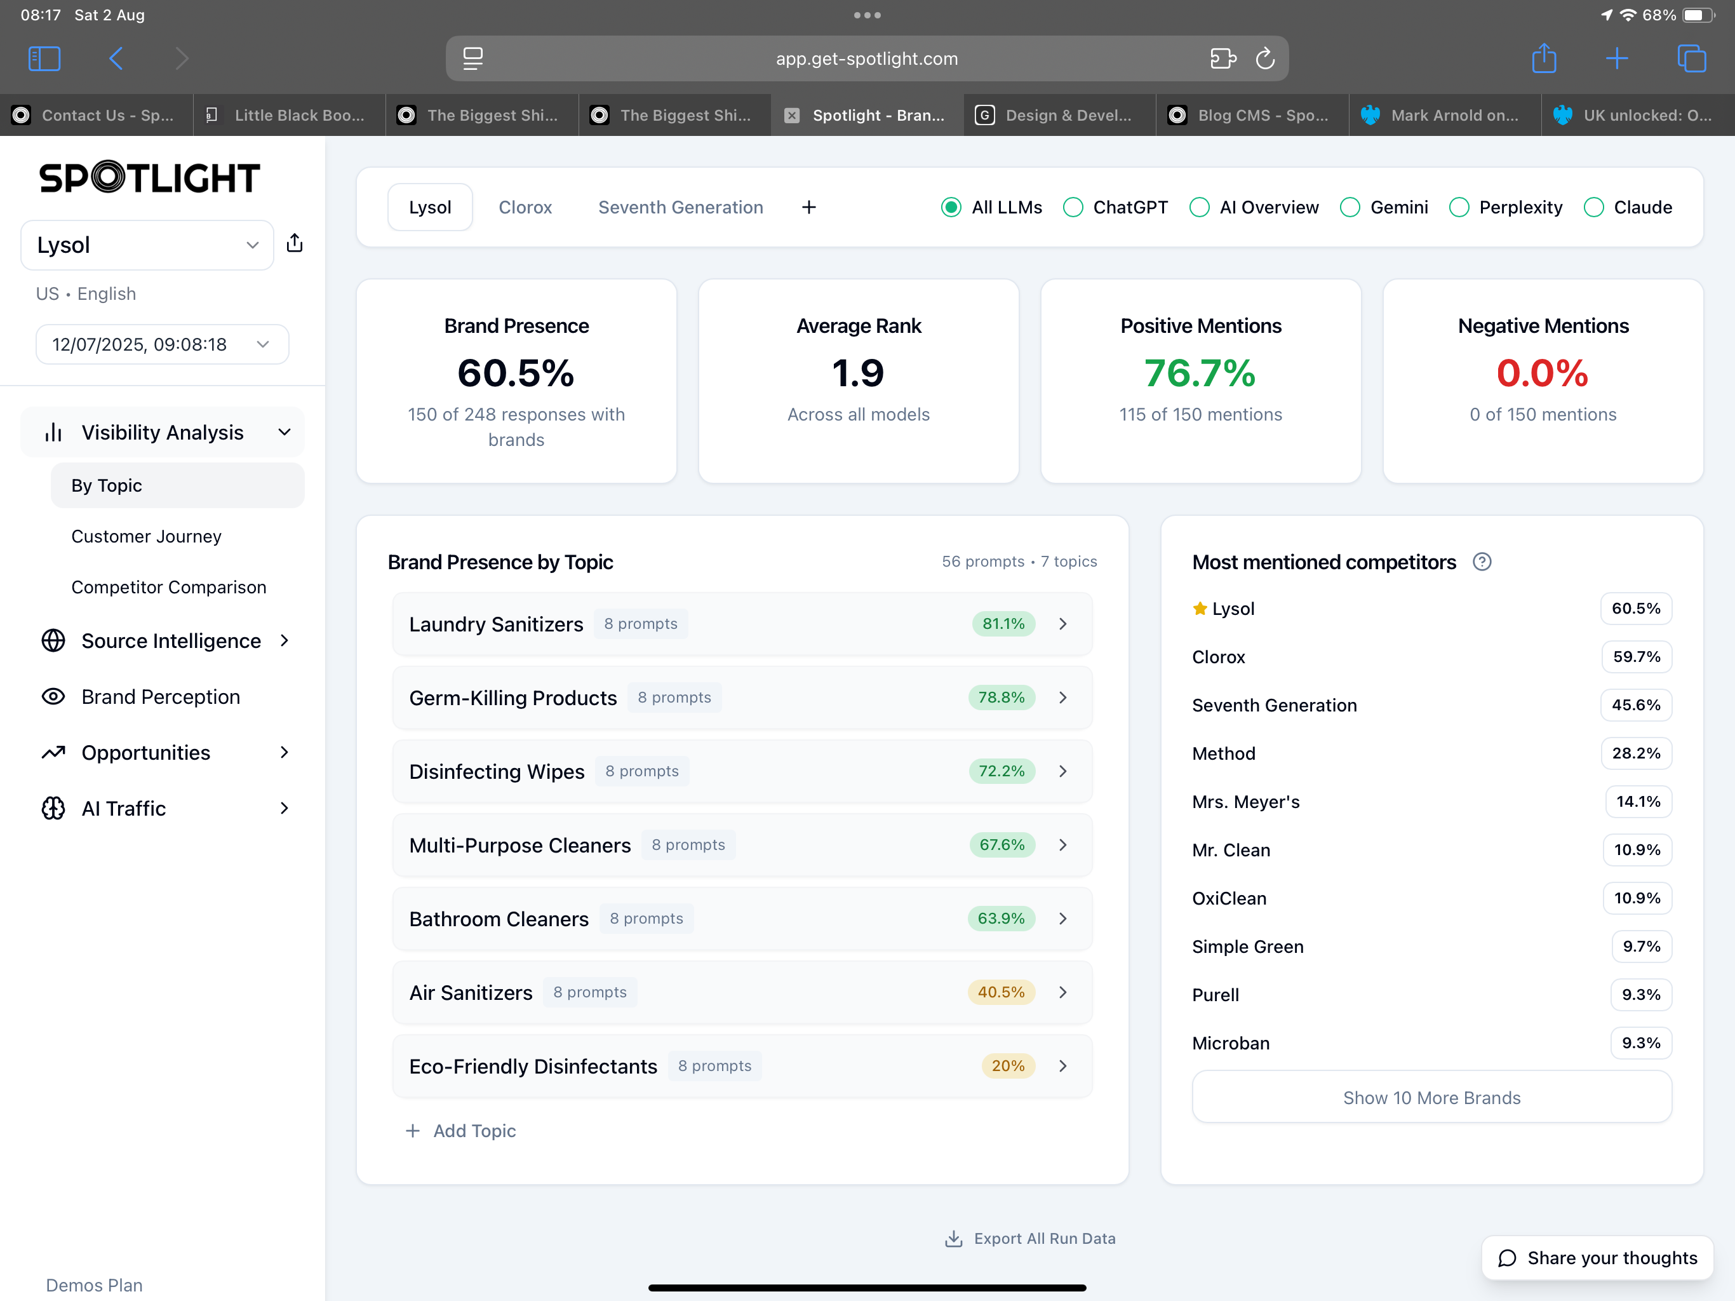Click the Spotlight logo in the sidebar

pyautogui.click(x=149, y=177)
